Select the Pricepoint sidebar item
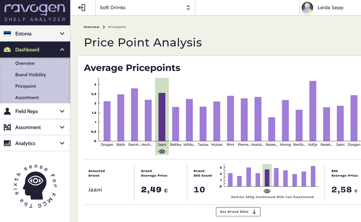This screenshot has width=361, height=222. point(26,86)
